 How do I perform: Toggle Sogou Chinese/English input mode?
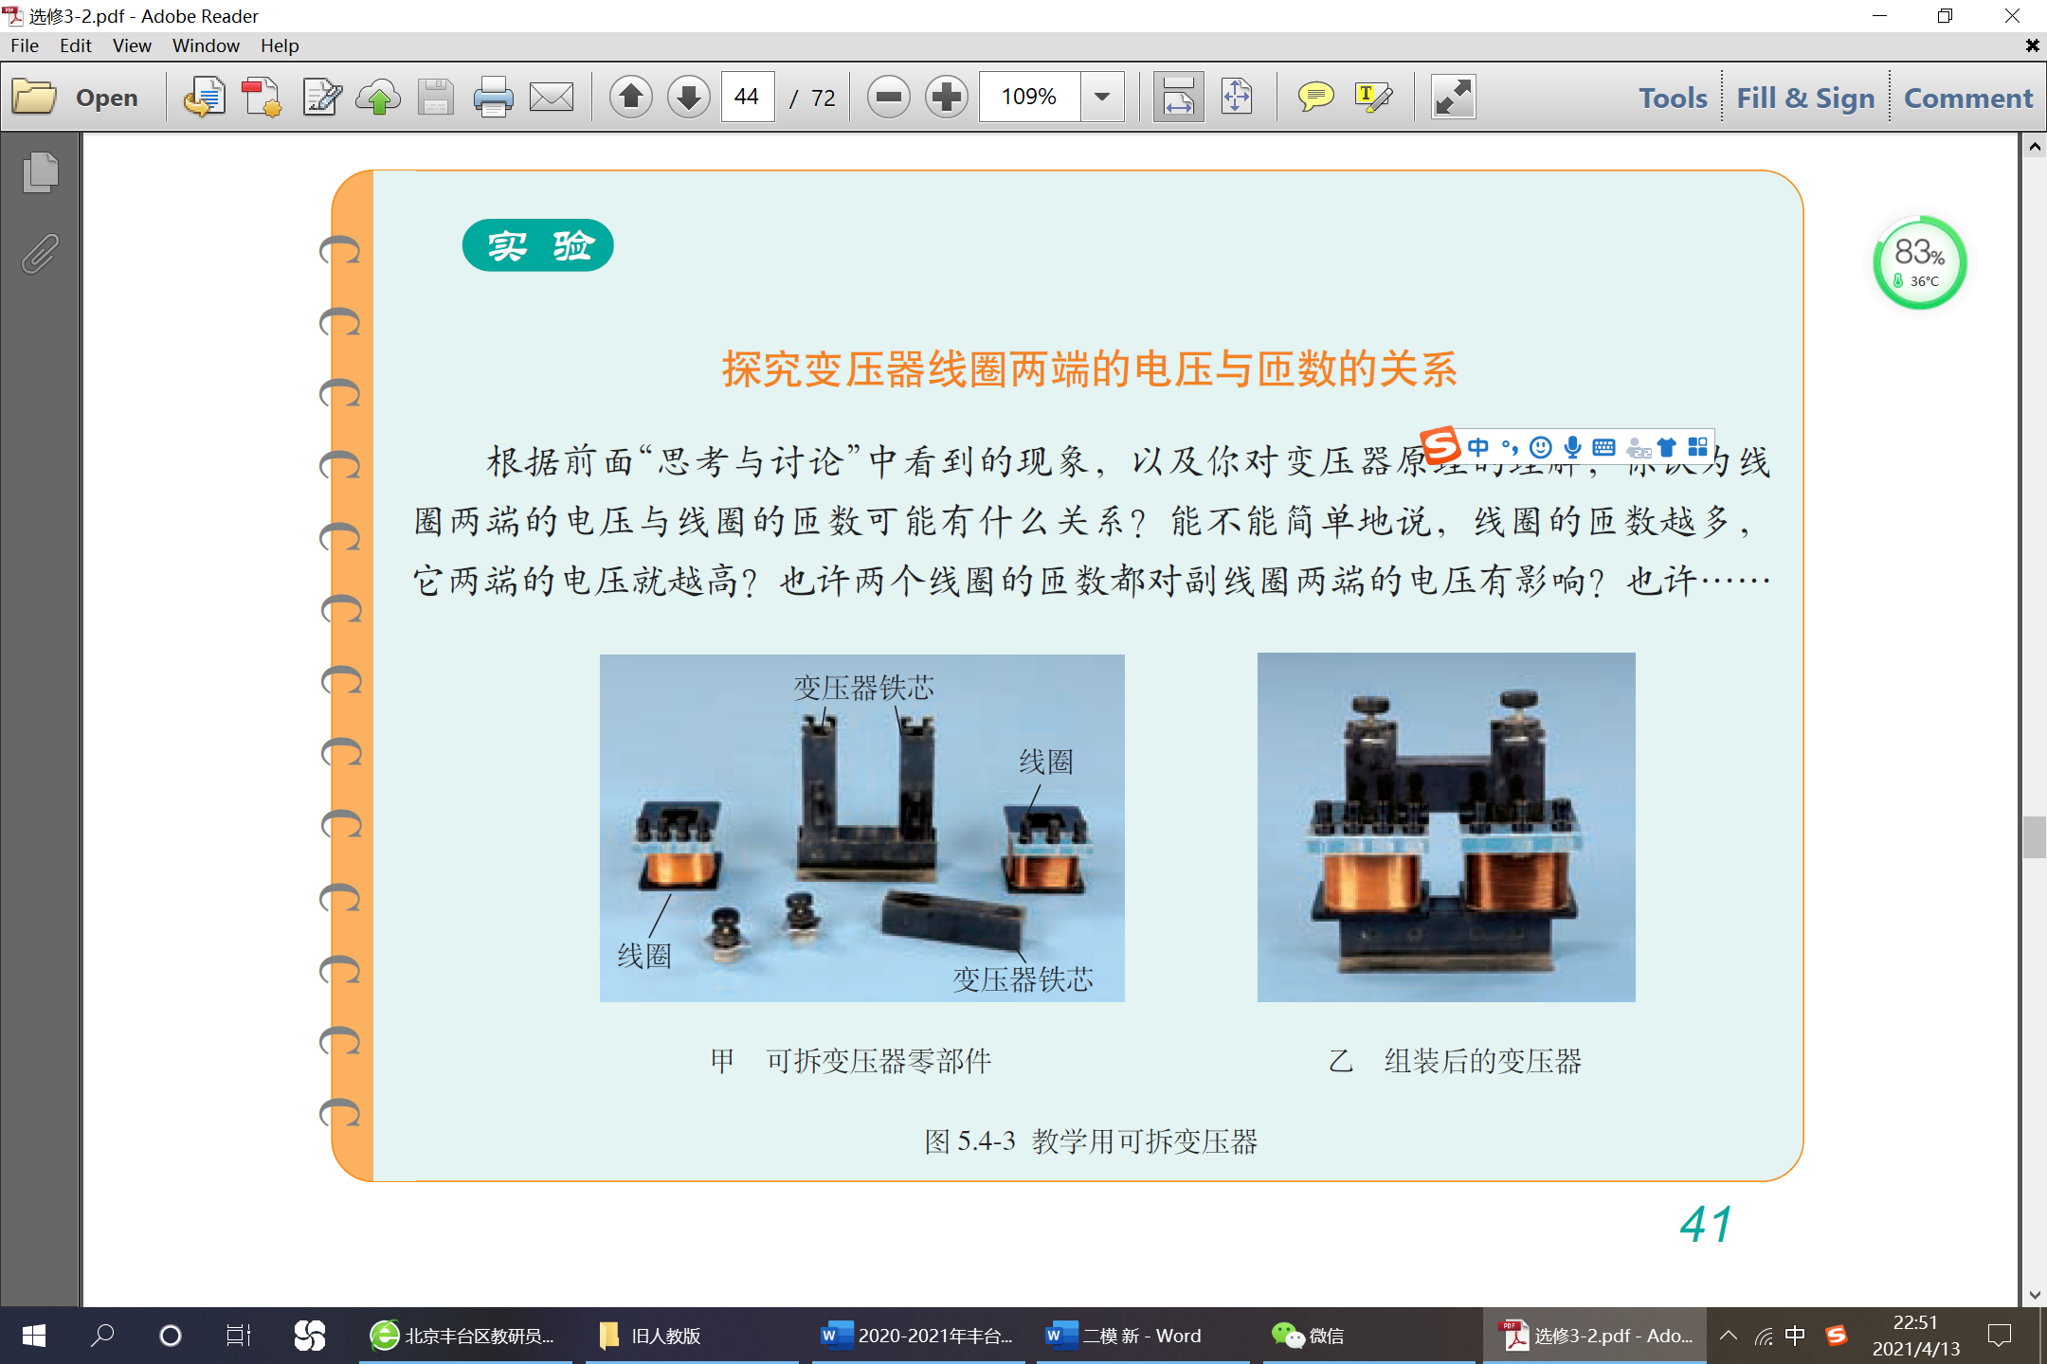1477,447
